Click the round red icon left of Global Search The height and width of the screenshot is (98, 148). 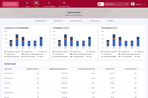[99, 4]
